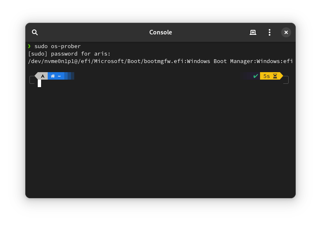
Task: Open the terminal search icon
Action: pyautogui.click(x=35, y=32)
